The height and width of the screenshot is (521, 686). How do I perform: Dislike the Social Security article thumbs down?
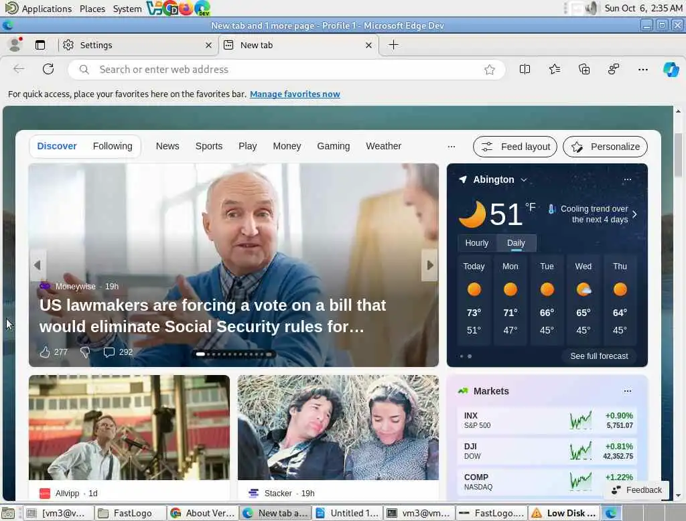point(85,352)
